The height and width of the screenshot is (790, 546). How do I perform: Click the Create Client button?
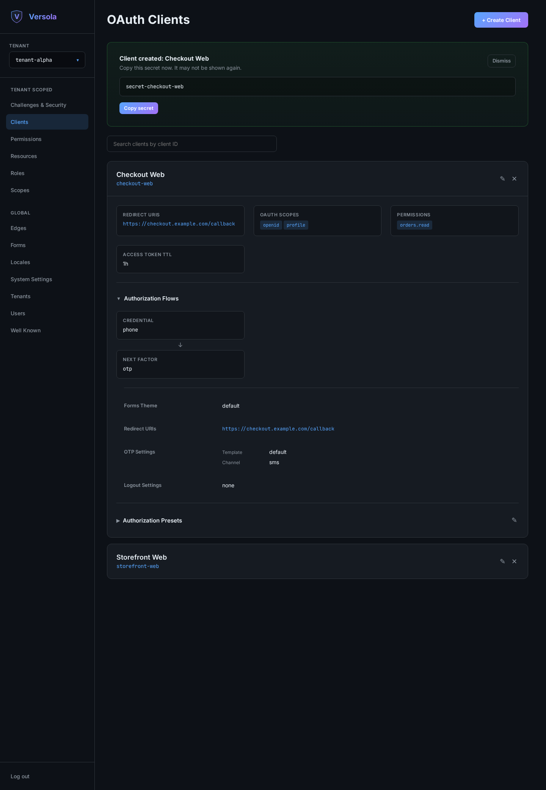501,20
